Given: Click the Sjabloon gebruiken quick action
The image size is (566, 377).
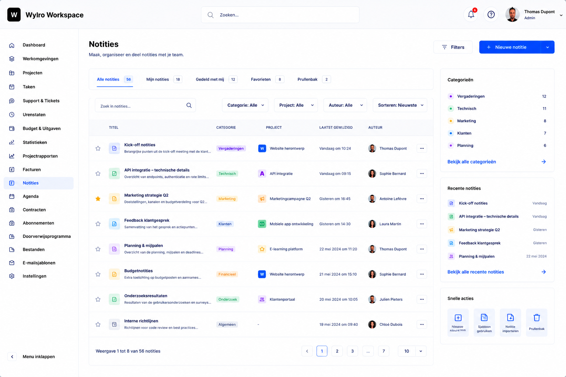Looking at the screenshot, I should click(x=484, y=323).
